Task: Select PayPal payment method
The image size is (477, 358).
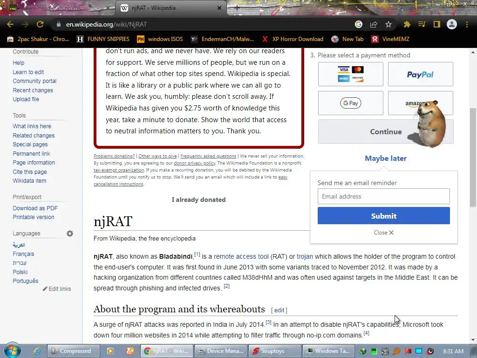Action: coord(421,74)
